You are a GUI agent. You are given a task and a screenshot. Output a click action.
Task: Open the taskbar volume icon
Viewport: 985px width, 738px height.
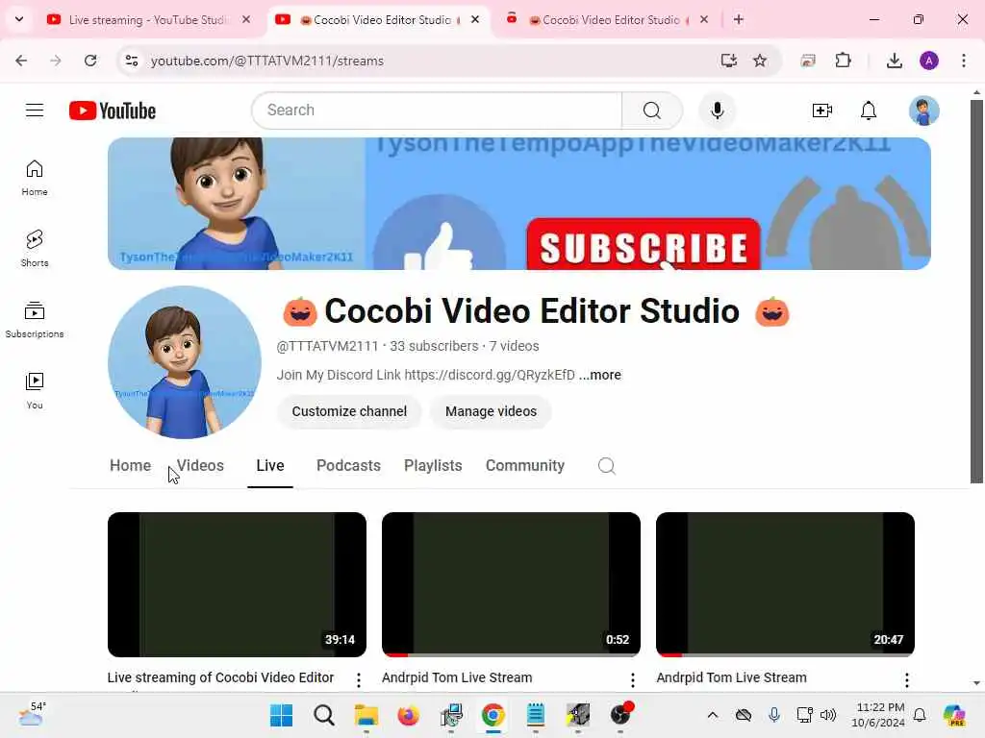[x=828, y=715]
